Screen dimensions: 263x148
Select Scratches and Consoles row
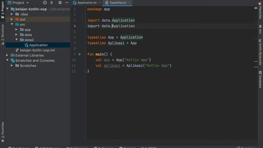click(38, 60)
